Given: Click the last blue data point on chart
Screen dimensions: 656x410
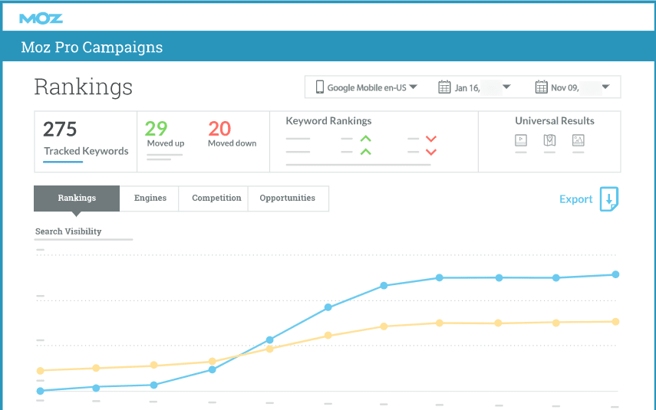Looking at the screenshot, I should (615, 274).
